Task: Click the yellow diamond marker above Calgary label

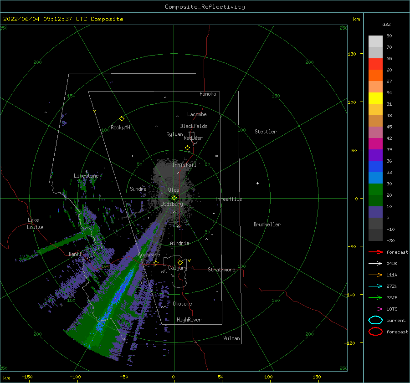Action: [x=180, y=262]
